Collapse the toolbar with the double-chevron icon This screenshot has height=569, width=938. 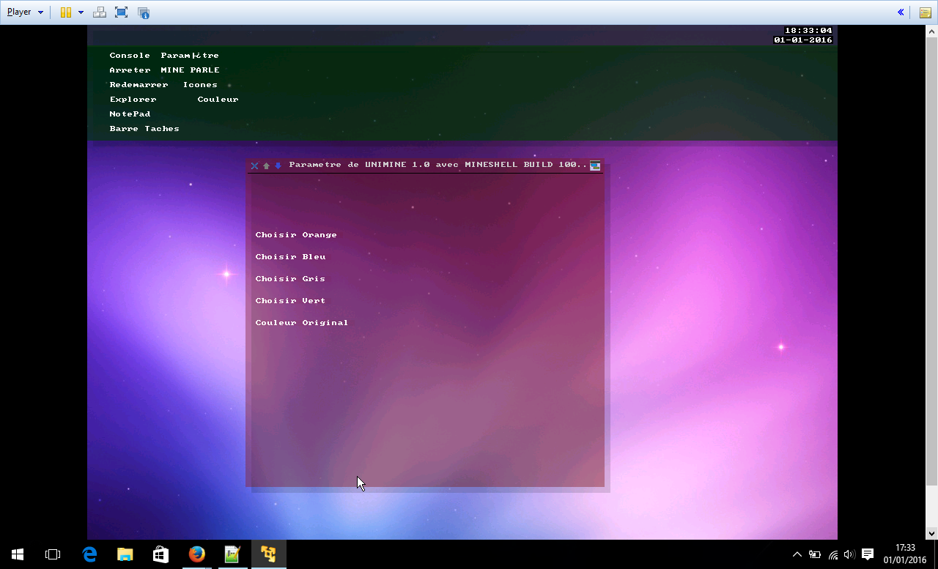tap(901, 12)
